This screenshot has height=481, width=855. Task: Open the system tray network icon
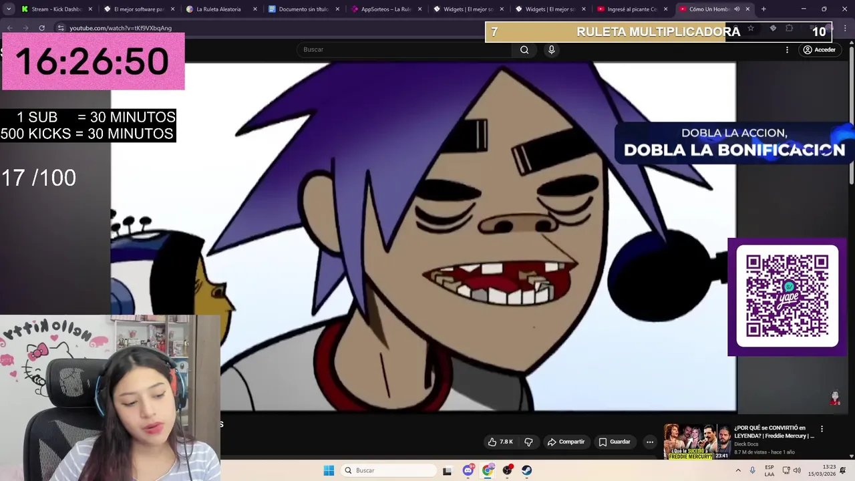(x=786, y=470)
